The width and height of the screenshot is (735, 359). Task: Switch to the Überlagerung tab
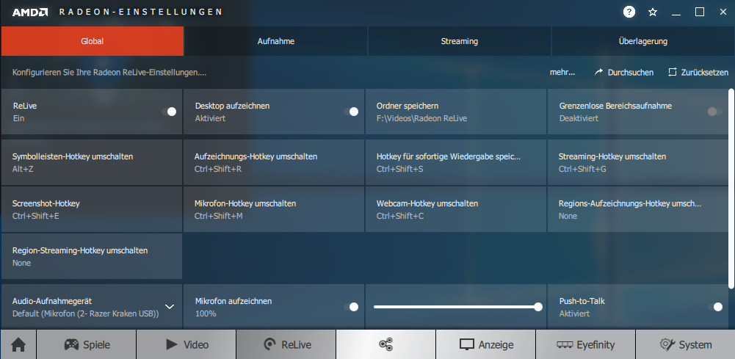click(642, 41)
